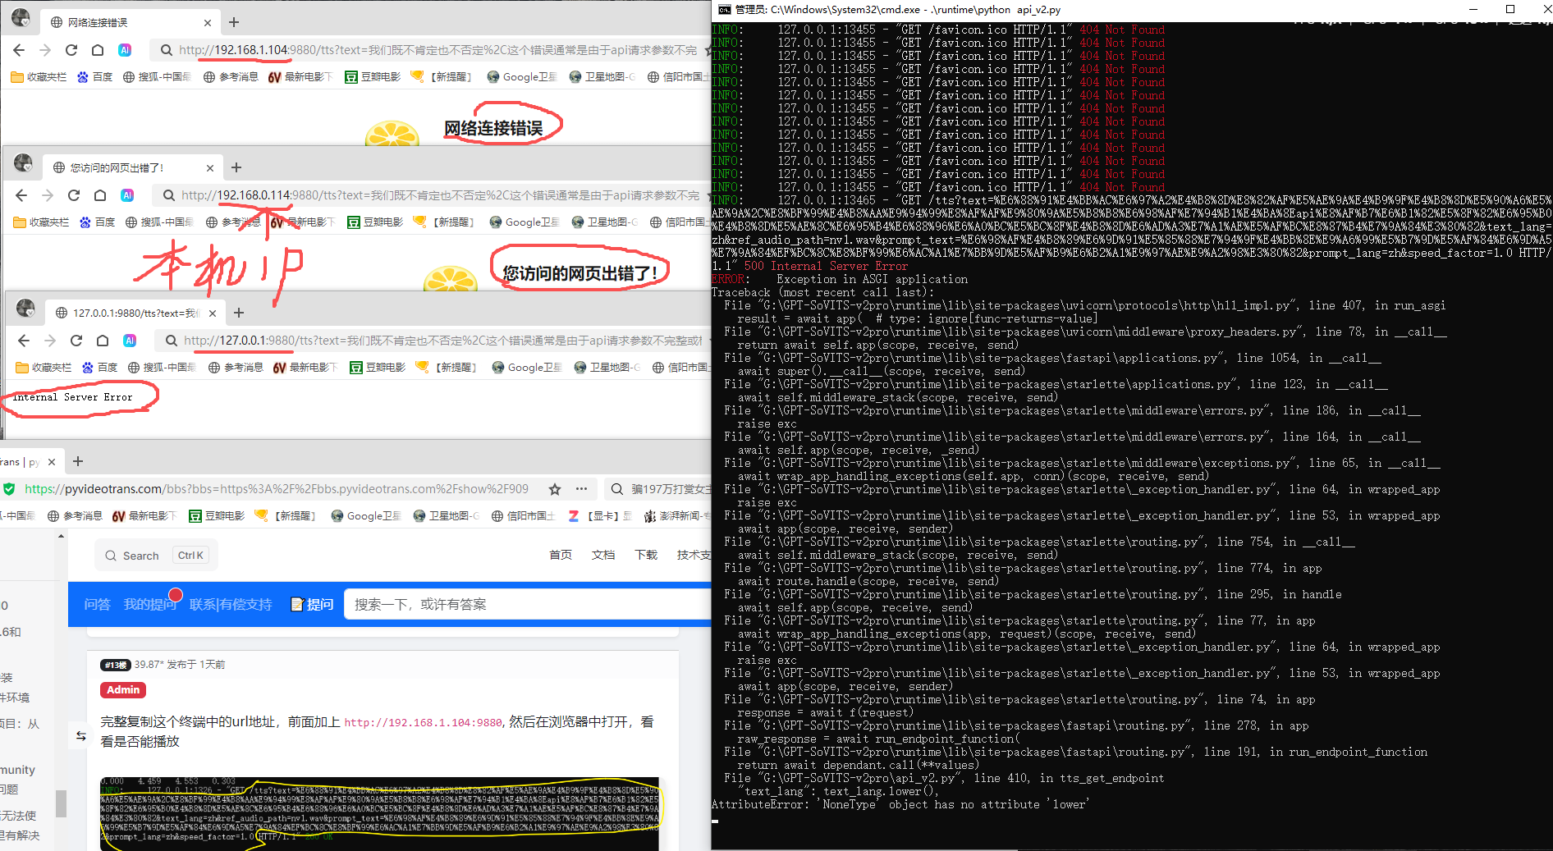Click the 提问 button in the blue bar

pos(313,605)
